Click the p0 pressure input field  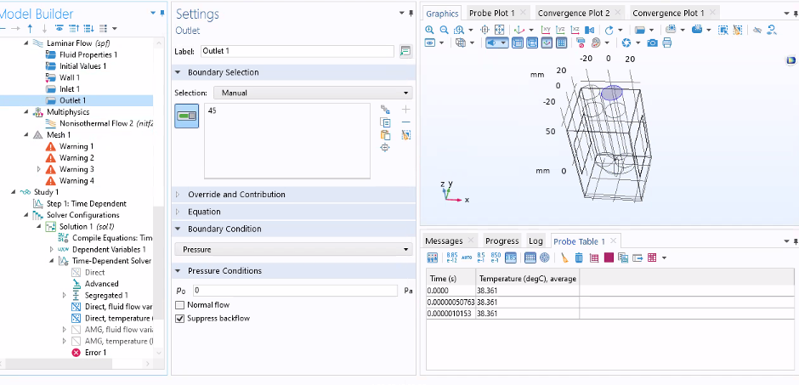294,291
